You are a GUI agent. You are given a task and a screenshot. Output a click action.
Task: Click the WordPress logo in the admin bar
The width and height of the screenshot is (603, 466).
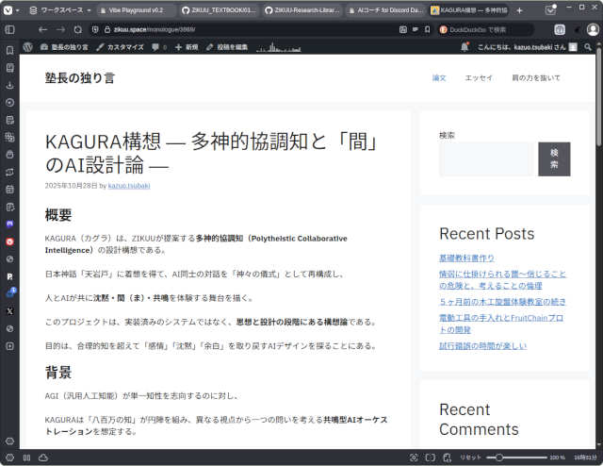[x=29, y=46]
